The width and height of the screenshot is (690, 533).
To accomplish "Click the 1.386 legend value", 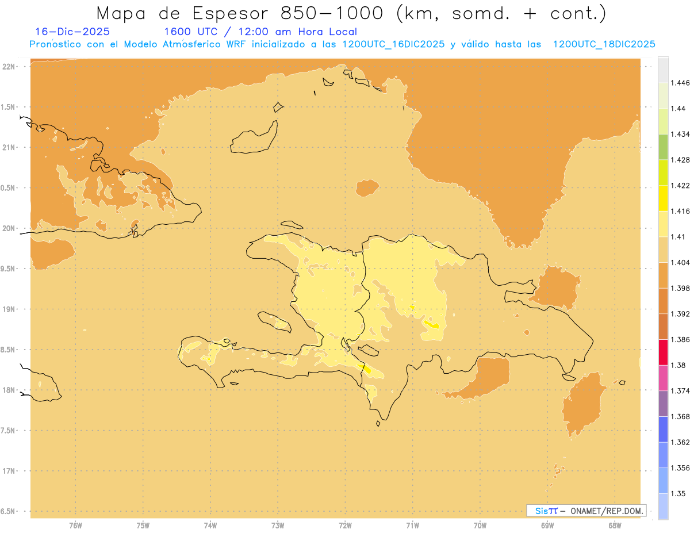I will (x=680, y=340).
